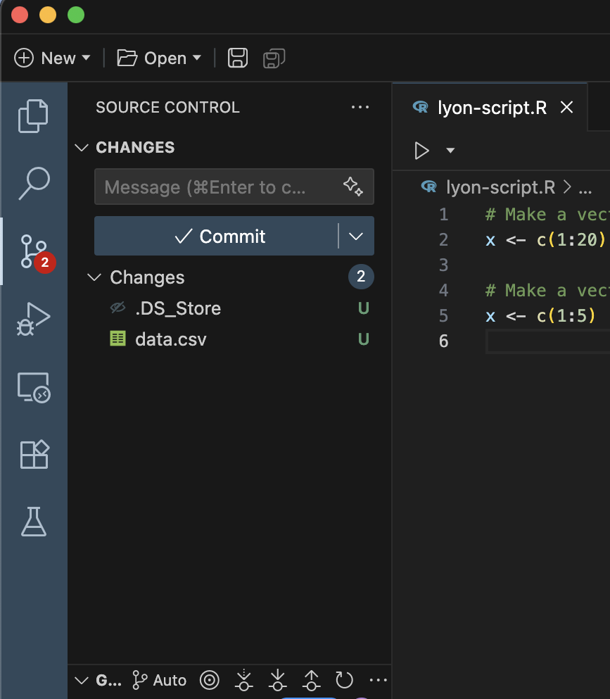610x699 pixels.
Task: Open the Extensions view
Action: pos(33,454)
